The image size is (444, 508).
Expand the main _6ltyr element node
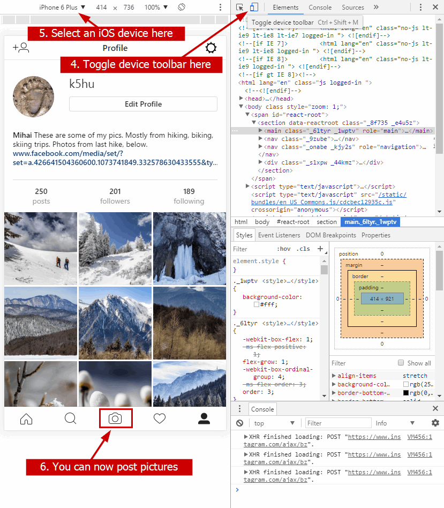(x=260, y=130)
